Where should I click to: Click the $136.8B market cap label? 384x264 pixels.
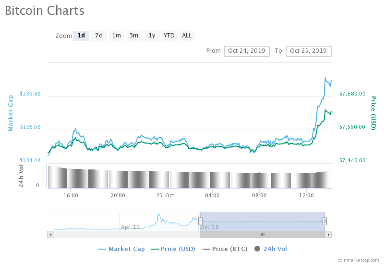(30, 94)
